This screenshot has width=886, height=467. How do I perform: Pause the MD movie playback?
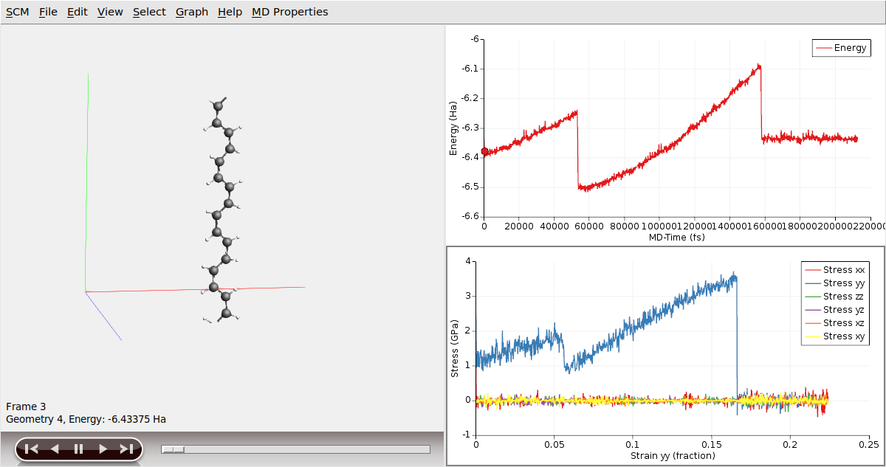[78, 449]
